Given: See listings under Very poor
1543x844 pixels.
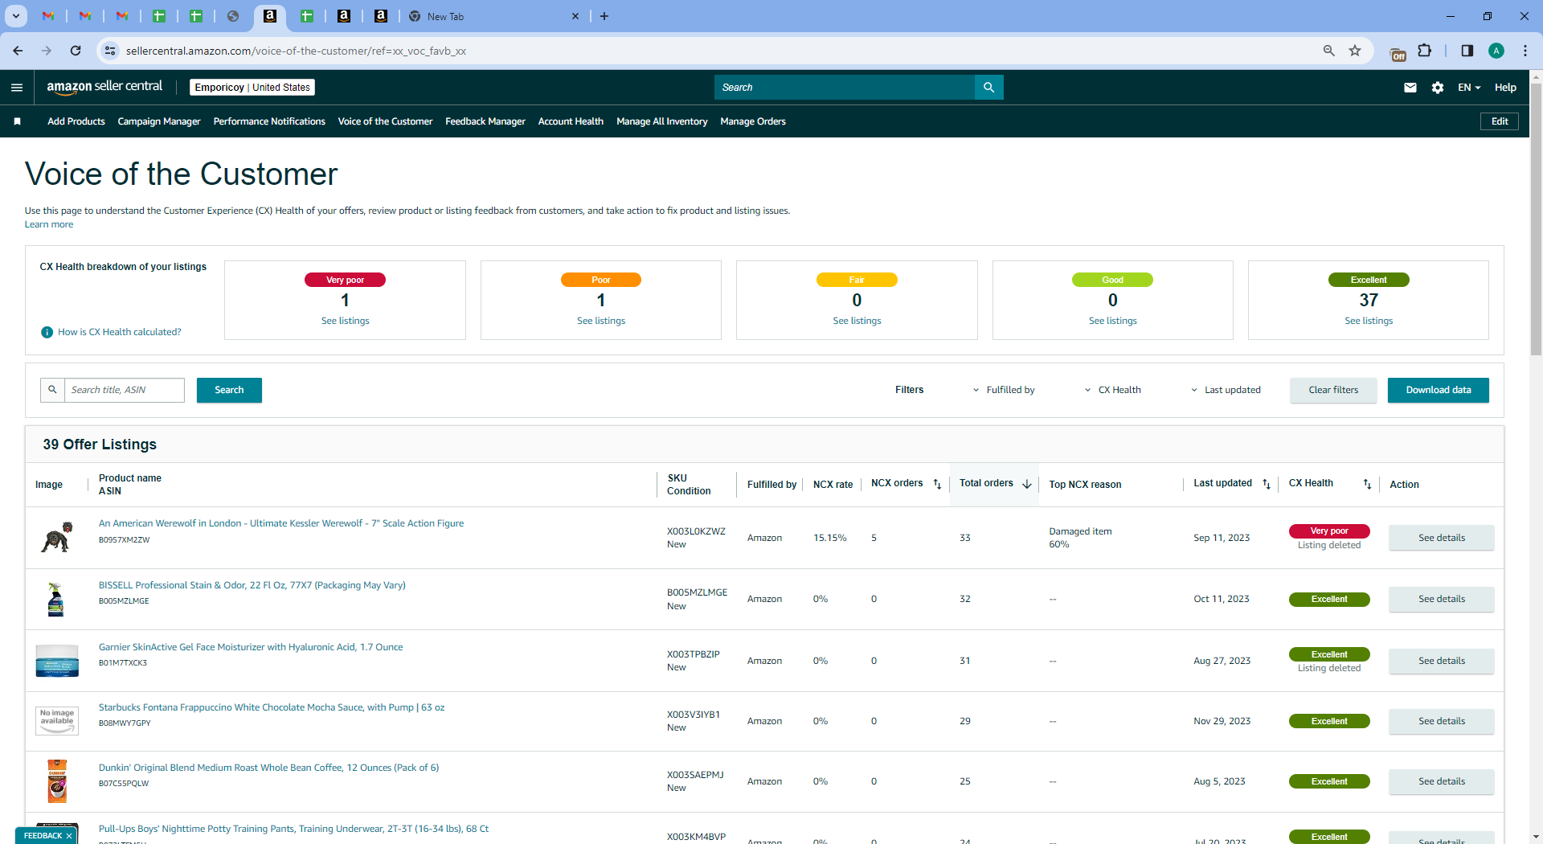Looking at the screenshot, I should [346, 321].
